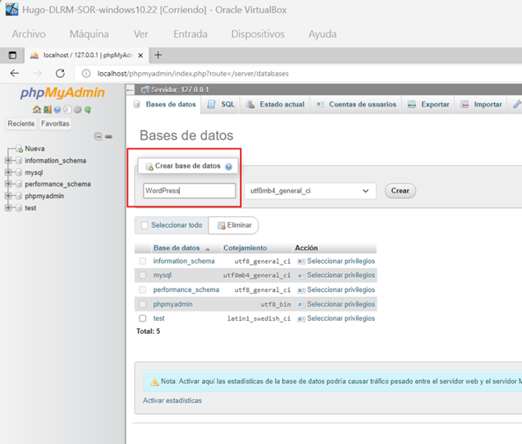Click the log out door icon
Screen dimensions: 522x444
(48, 109)
